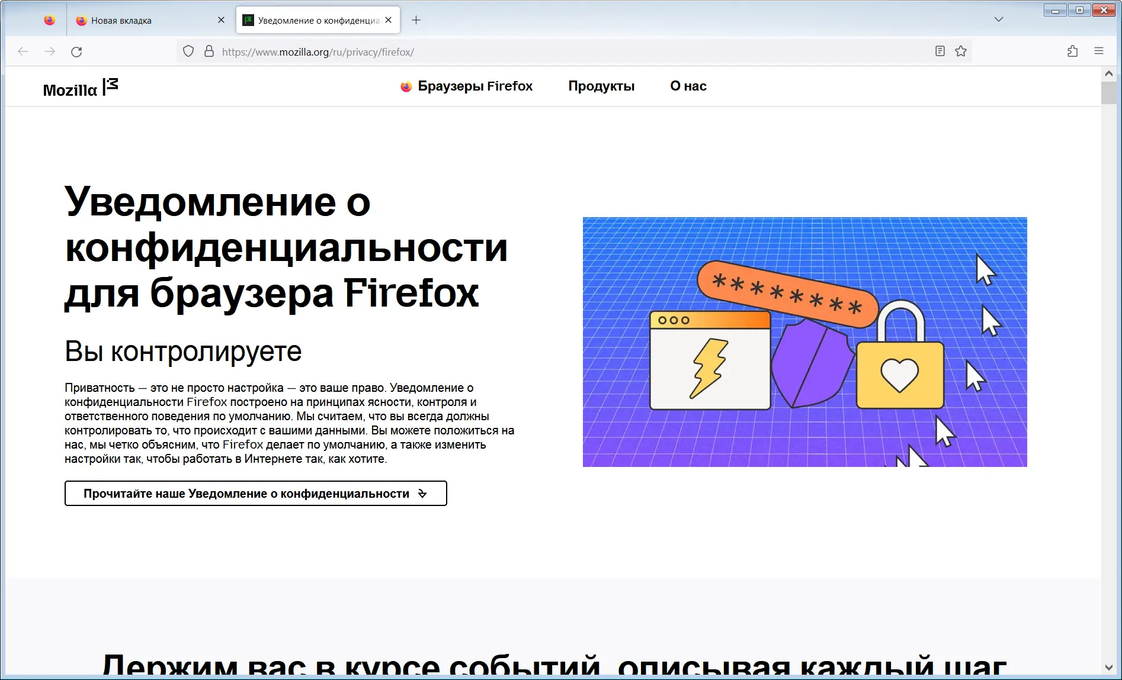Viewport: 1122px width, 680px height.
Task: Open the Firefox application hamburger menu
Action: 1099,51
